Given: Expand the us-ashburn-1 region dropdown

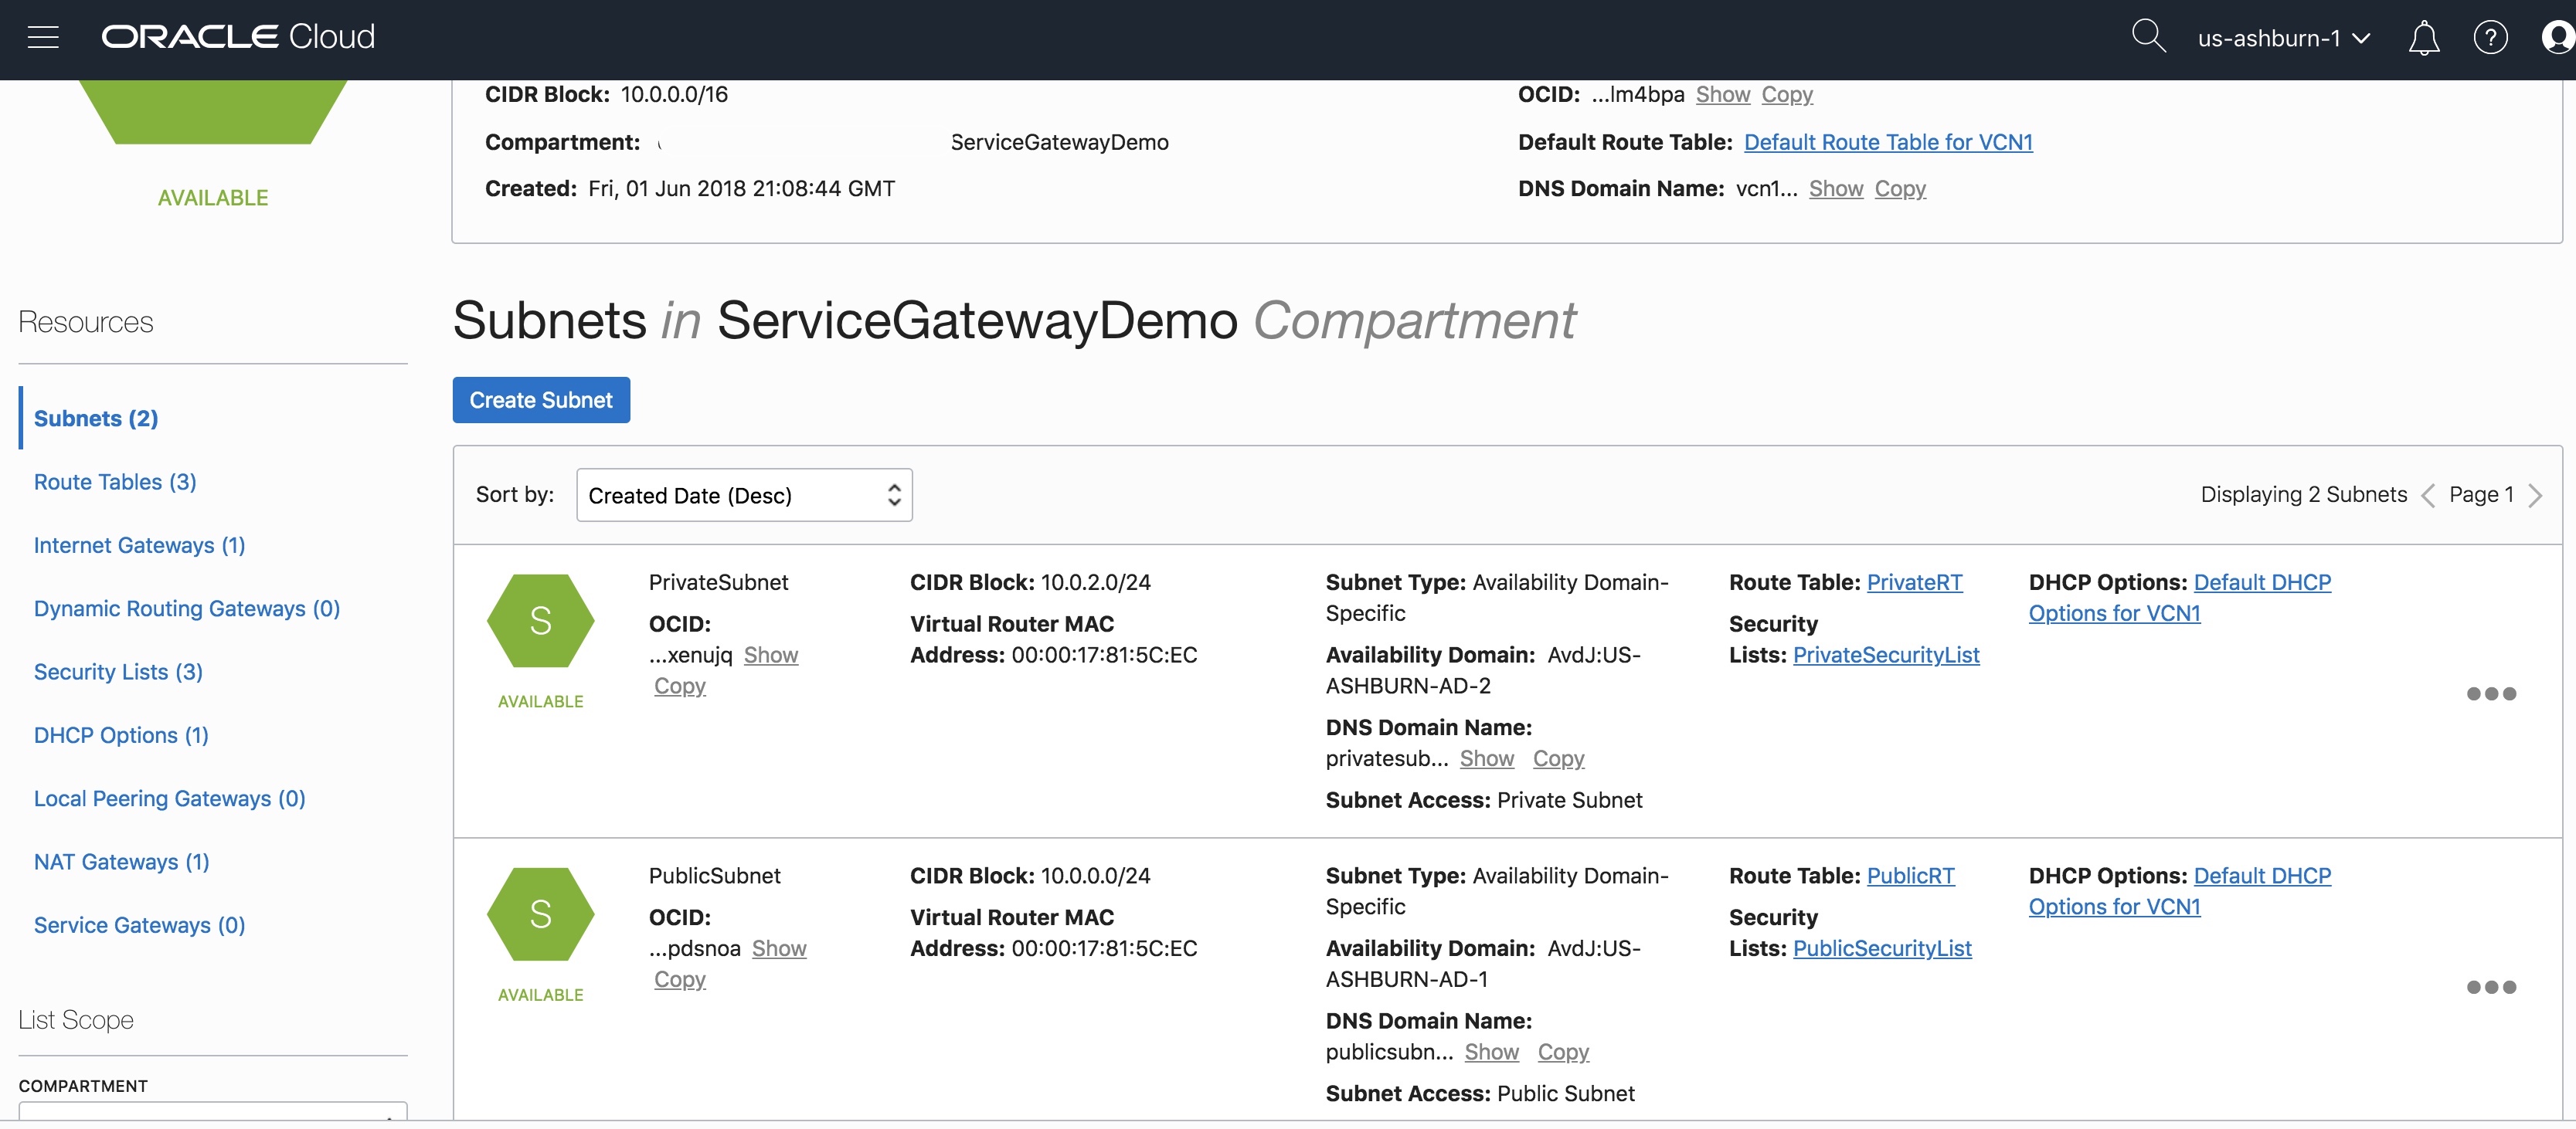Looking at the screenshot, I should tap(2283, 39).
